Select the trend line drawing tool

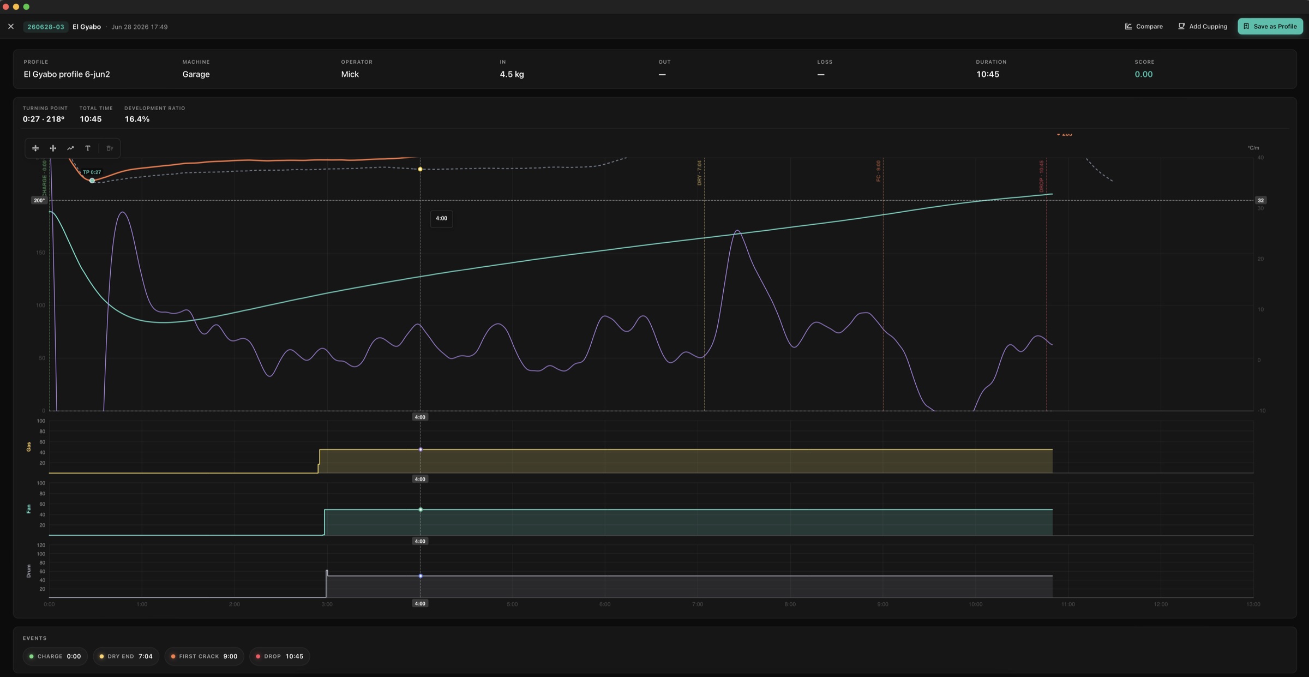[70, 148]
